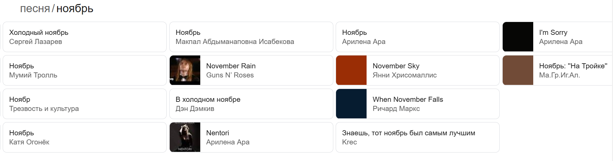Open Ноябрь by Макпал Абдыманаповна Исабекова

251,37
